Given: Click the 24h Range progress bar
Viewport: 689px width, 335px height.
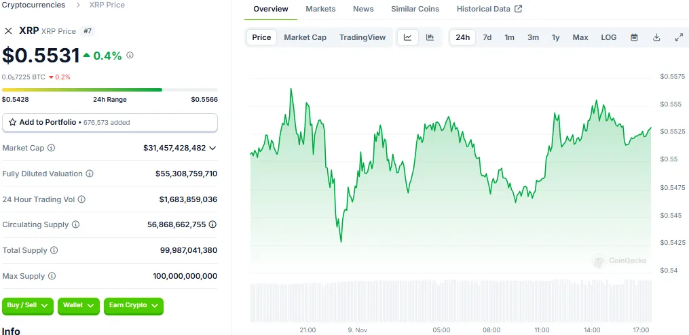Looking at the screenshot, I should tap(110, 90).
